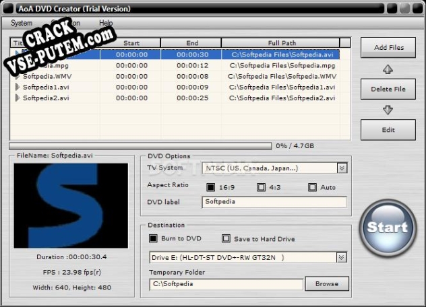Click the play icon beside Softpedia.WMV

(x=18, y=76)
